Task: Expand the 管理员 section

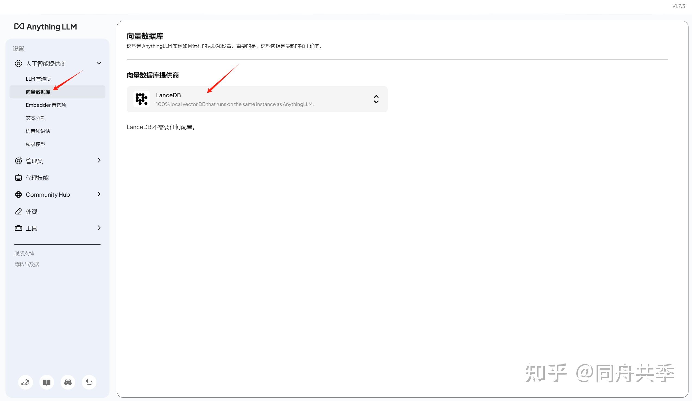Action: 99,160
